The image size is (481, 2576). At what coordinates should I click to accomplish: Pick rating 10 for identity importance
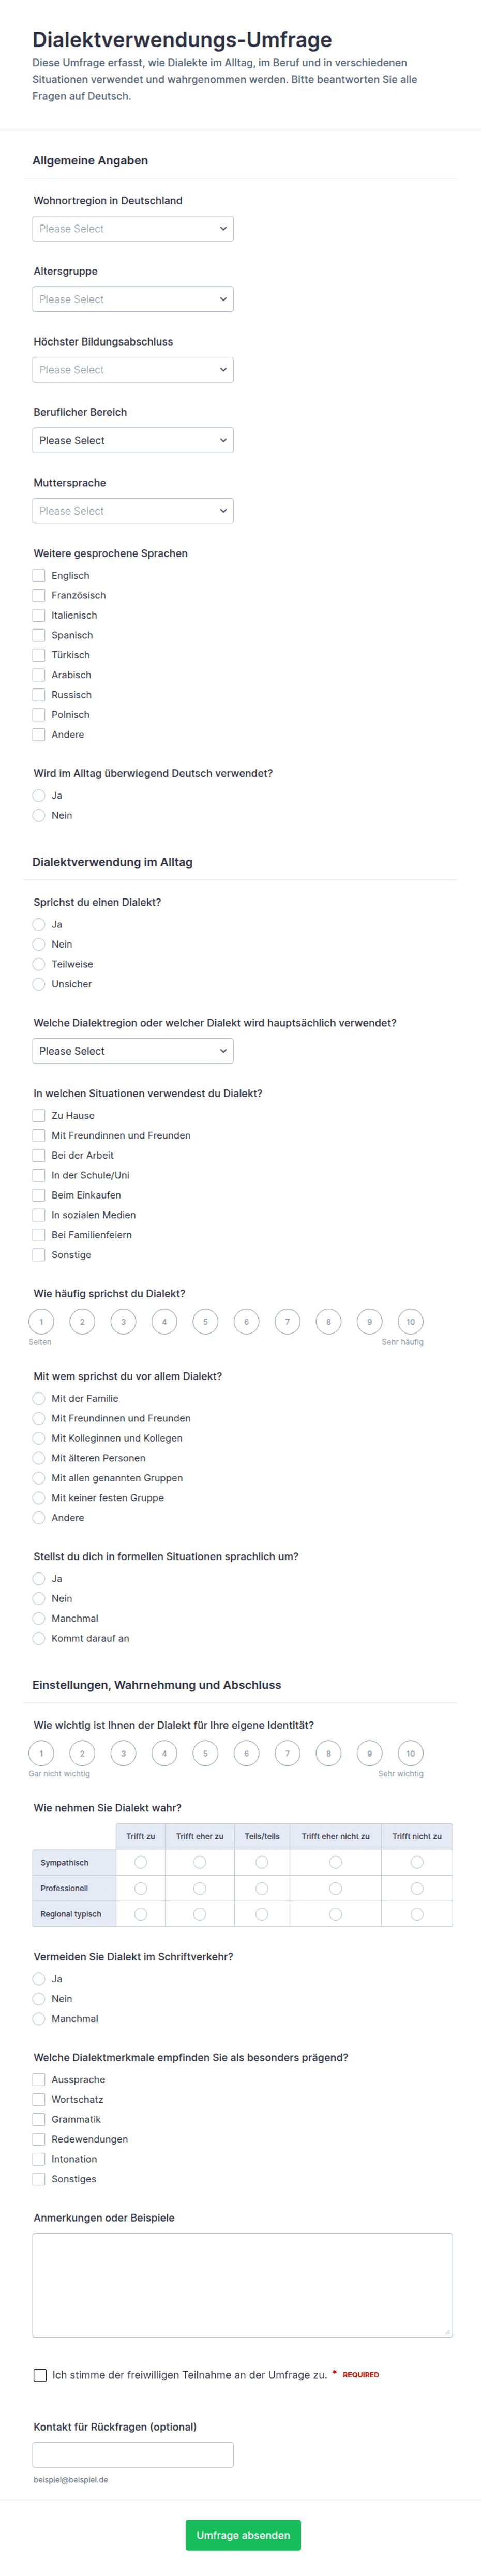(x=410, y=1753)
